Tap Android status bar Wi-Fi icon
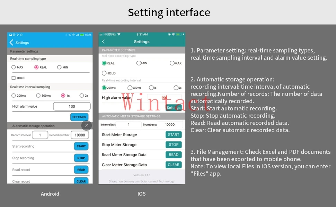This screenshot has height=207, width=336. tap(73, 35)
